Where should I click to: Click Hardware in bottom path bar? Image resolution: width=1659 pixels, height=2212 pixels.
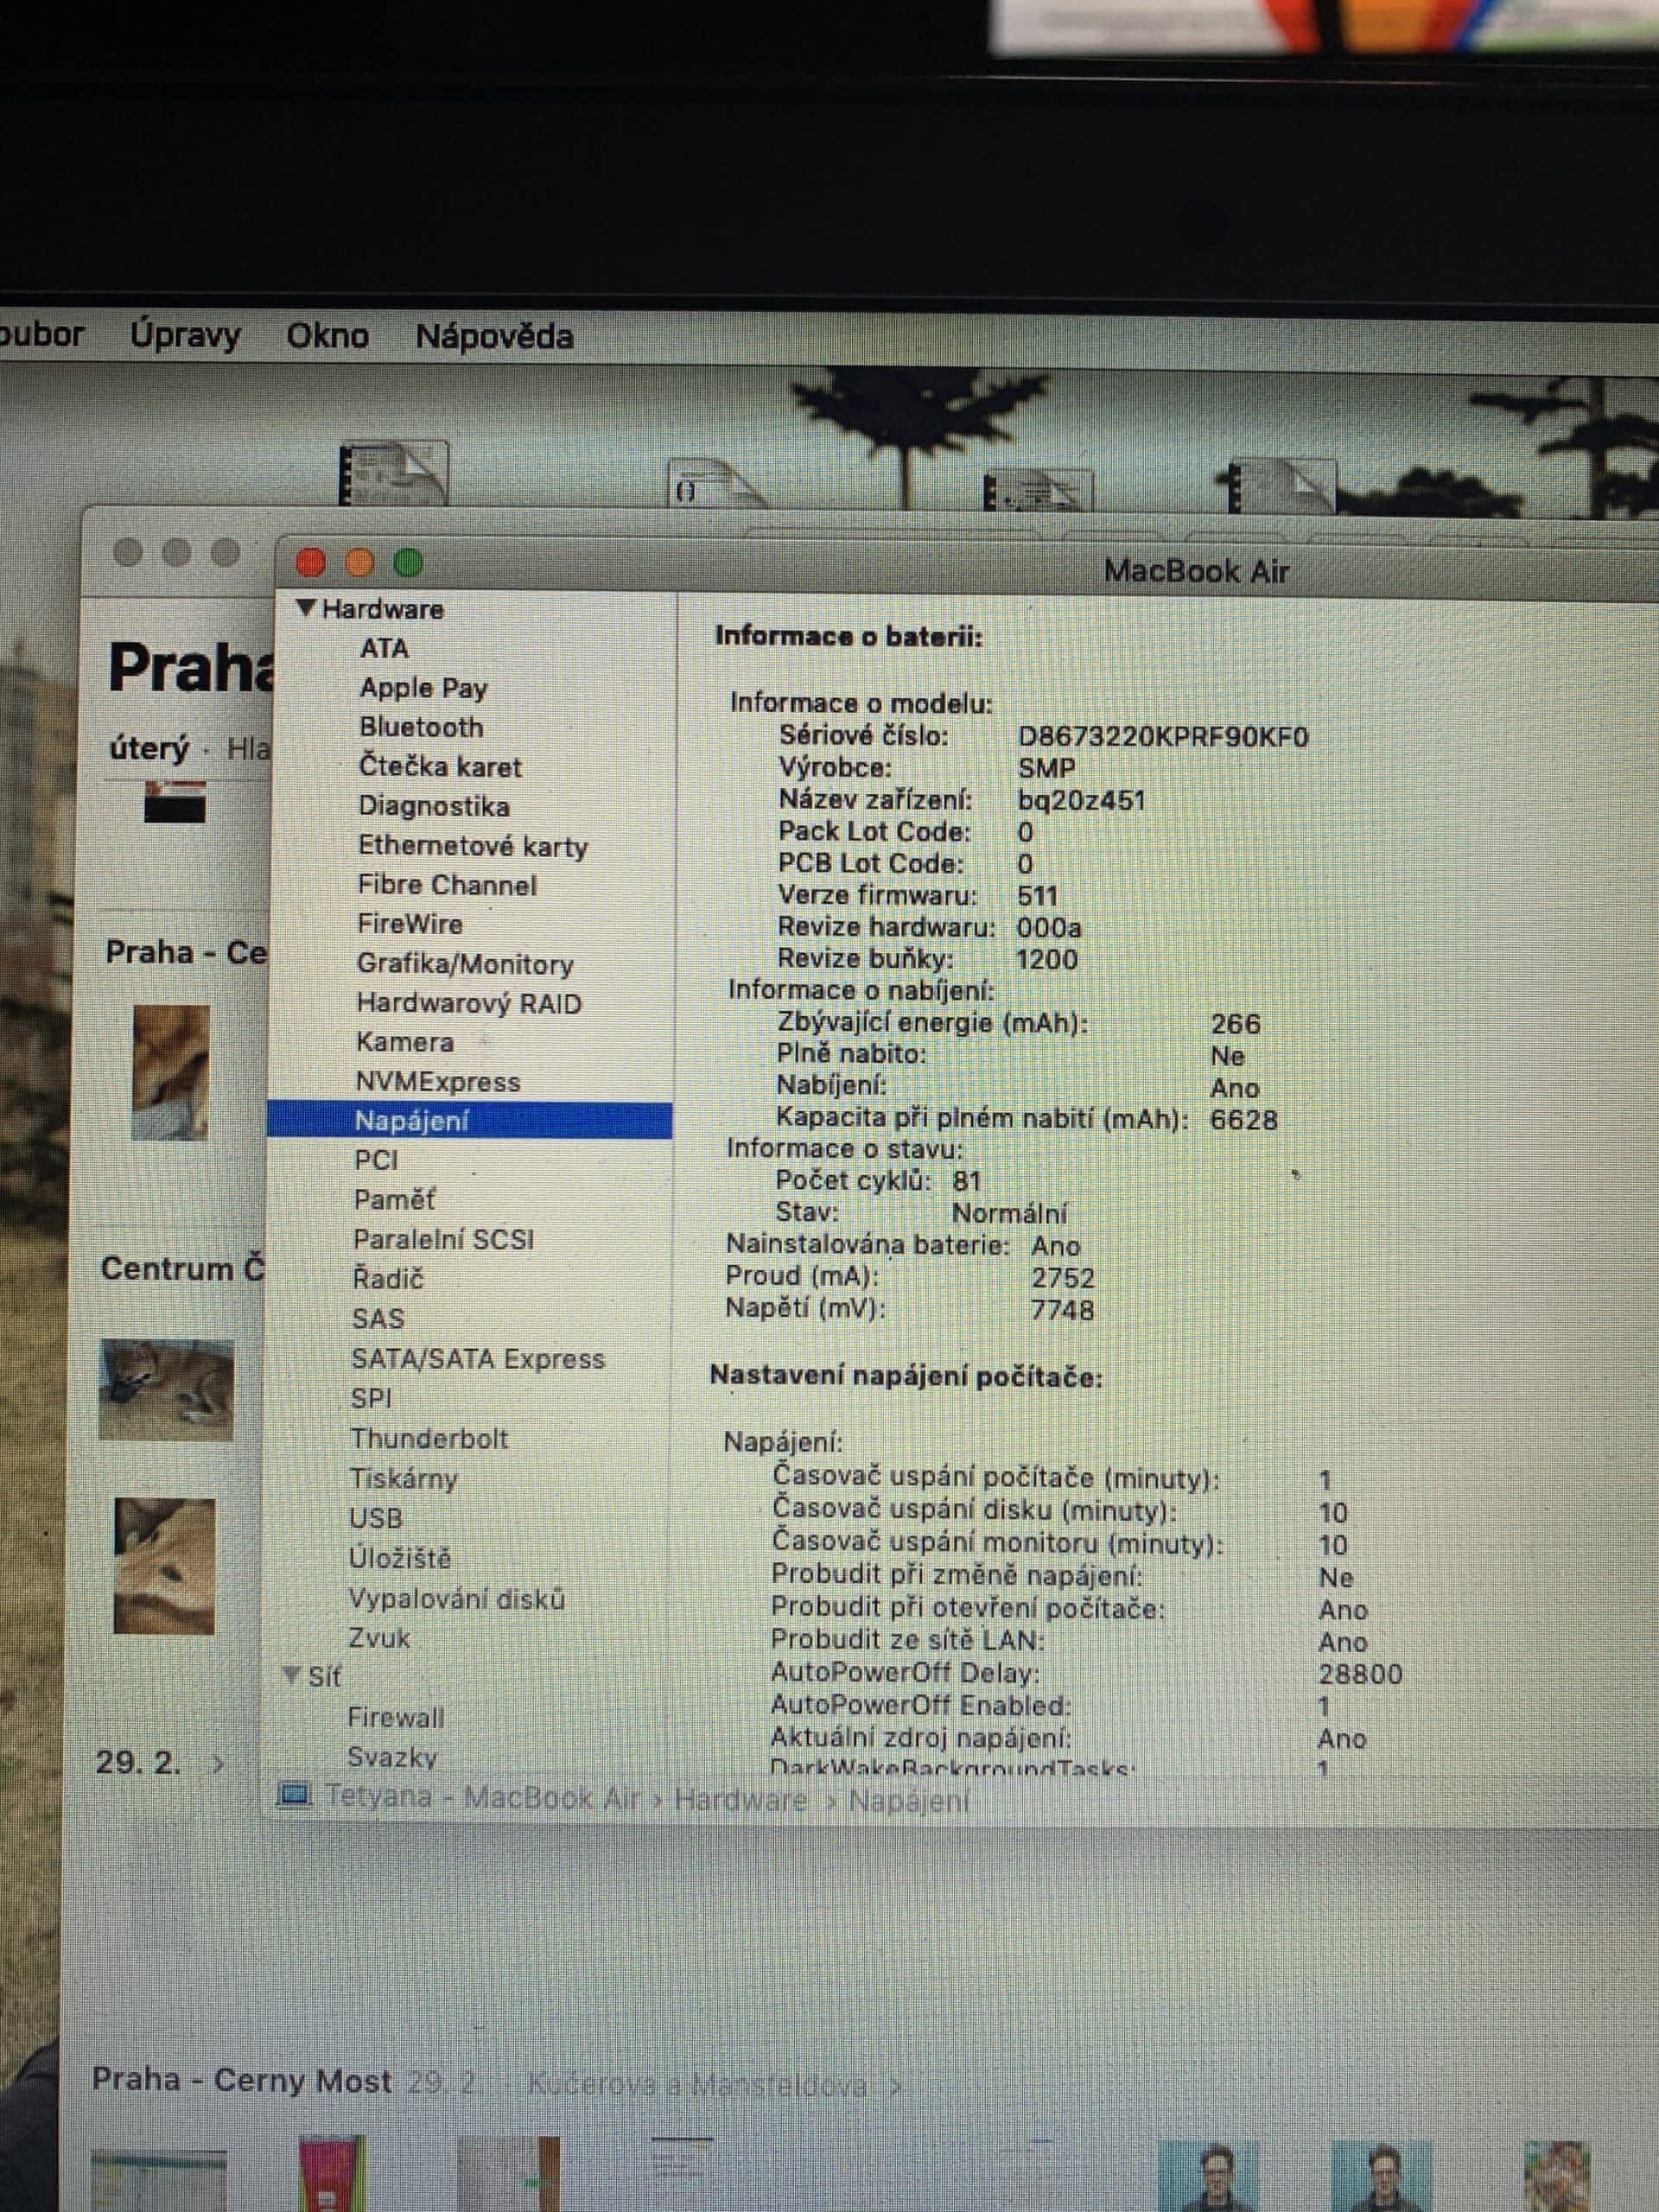pos(740,1799)
